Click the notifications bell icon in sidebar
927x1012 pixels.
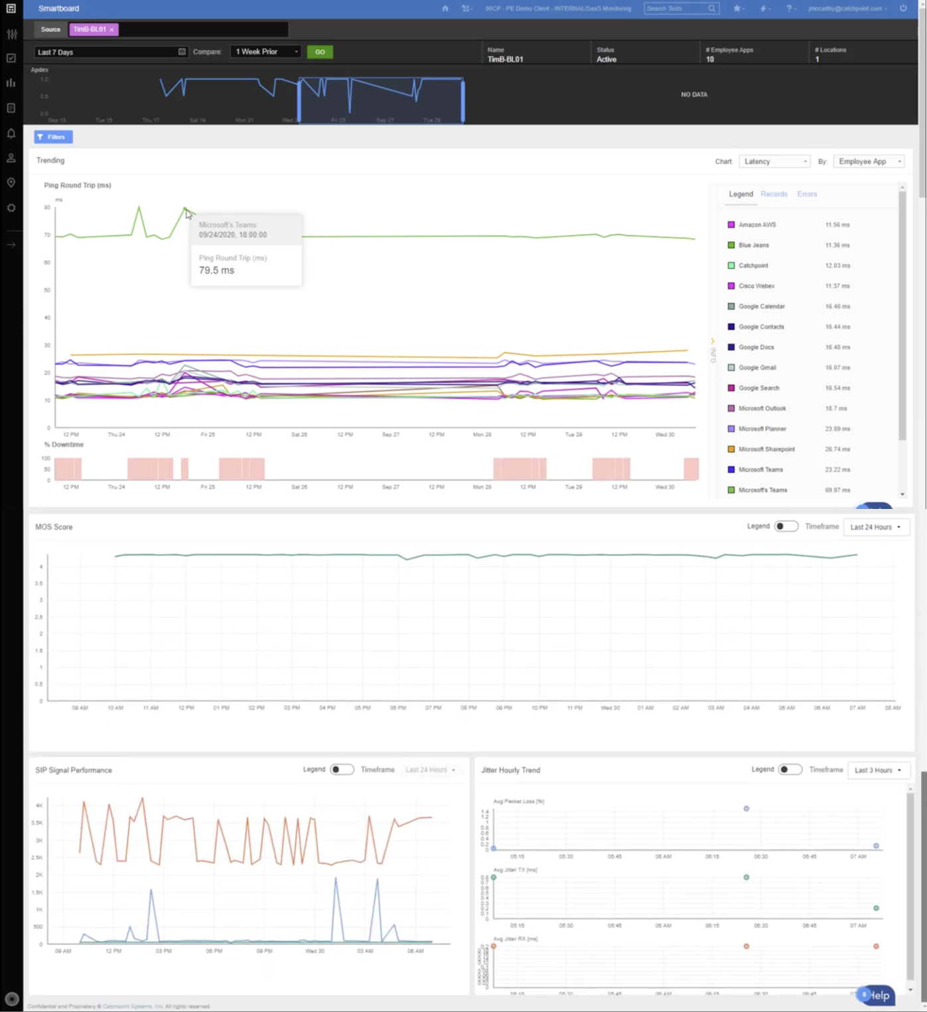[11, 133]
